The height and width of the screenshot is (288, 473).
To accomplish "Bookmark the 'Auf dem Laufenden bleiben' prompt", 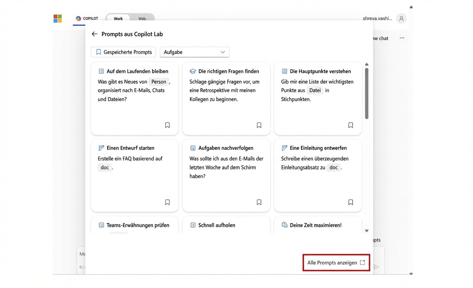I will point(167,125).
